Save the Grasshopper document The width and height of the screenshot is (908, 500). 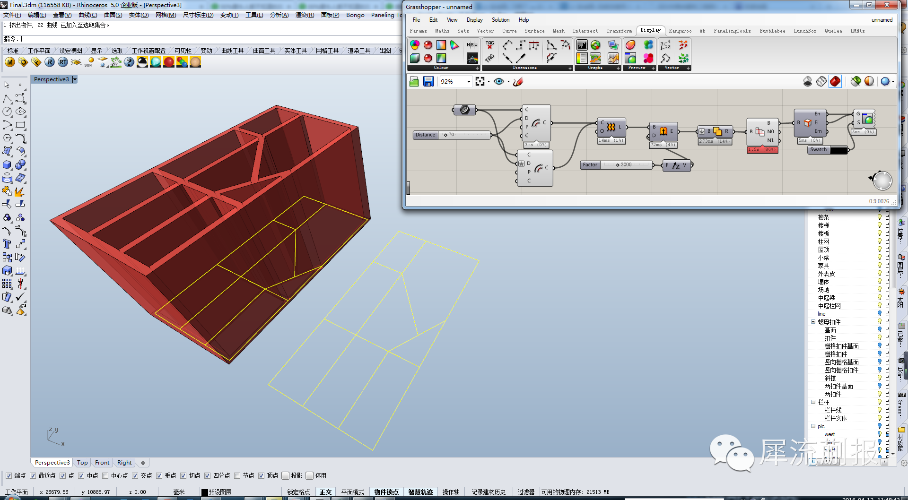pyautogui.click(x=428, y=81)
